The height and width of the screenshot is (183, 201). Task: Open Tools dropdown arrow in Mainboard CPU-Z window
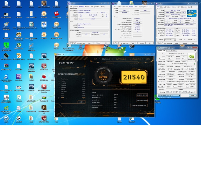point(93,43)
